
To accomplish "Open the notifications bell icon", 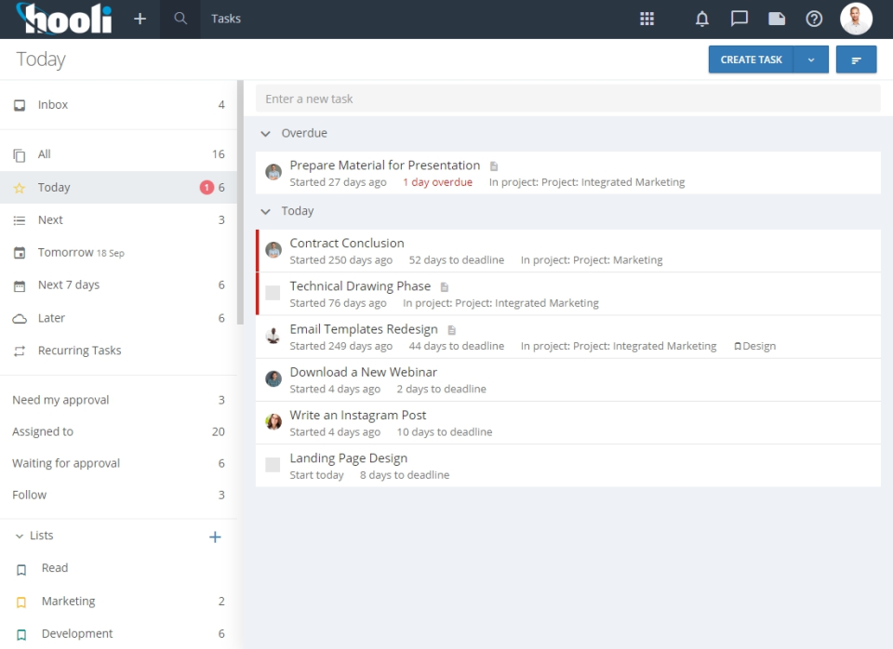I will tap(702, 19).
